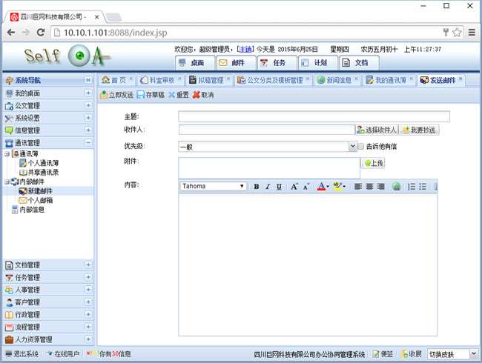Bookmark this page with the star icon
This screenshot has width=482, height=363.
457,33
